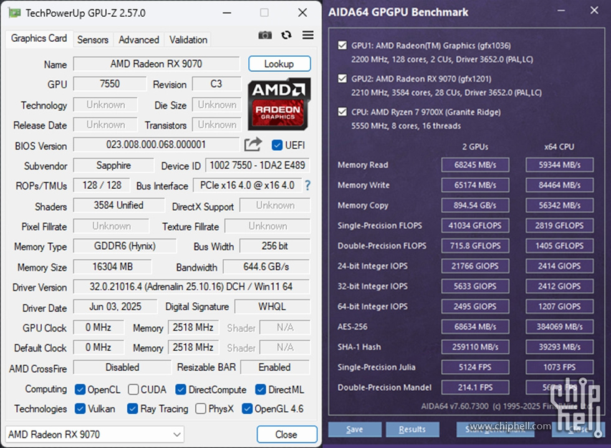611x448 pixels.
Task: Click the Bus Interface question mark help
Action: pyautogui.click(x=308, y=186)
